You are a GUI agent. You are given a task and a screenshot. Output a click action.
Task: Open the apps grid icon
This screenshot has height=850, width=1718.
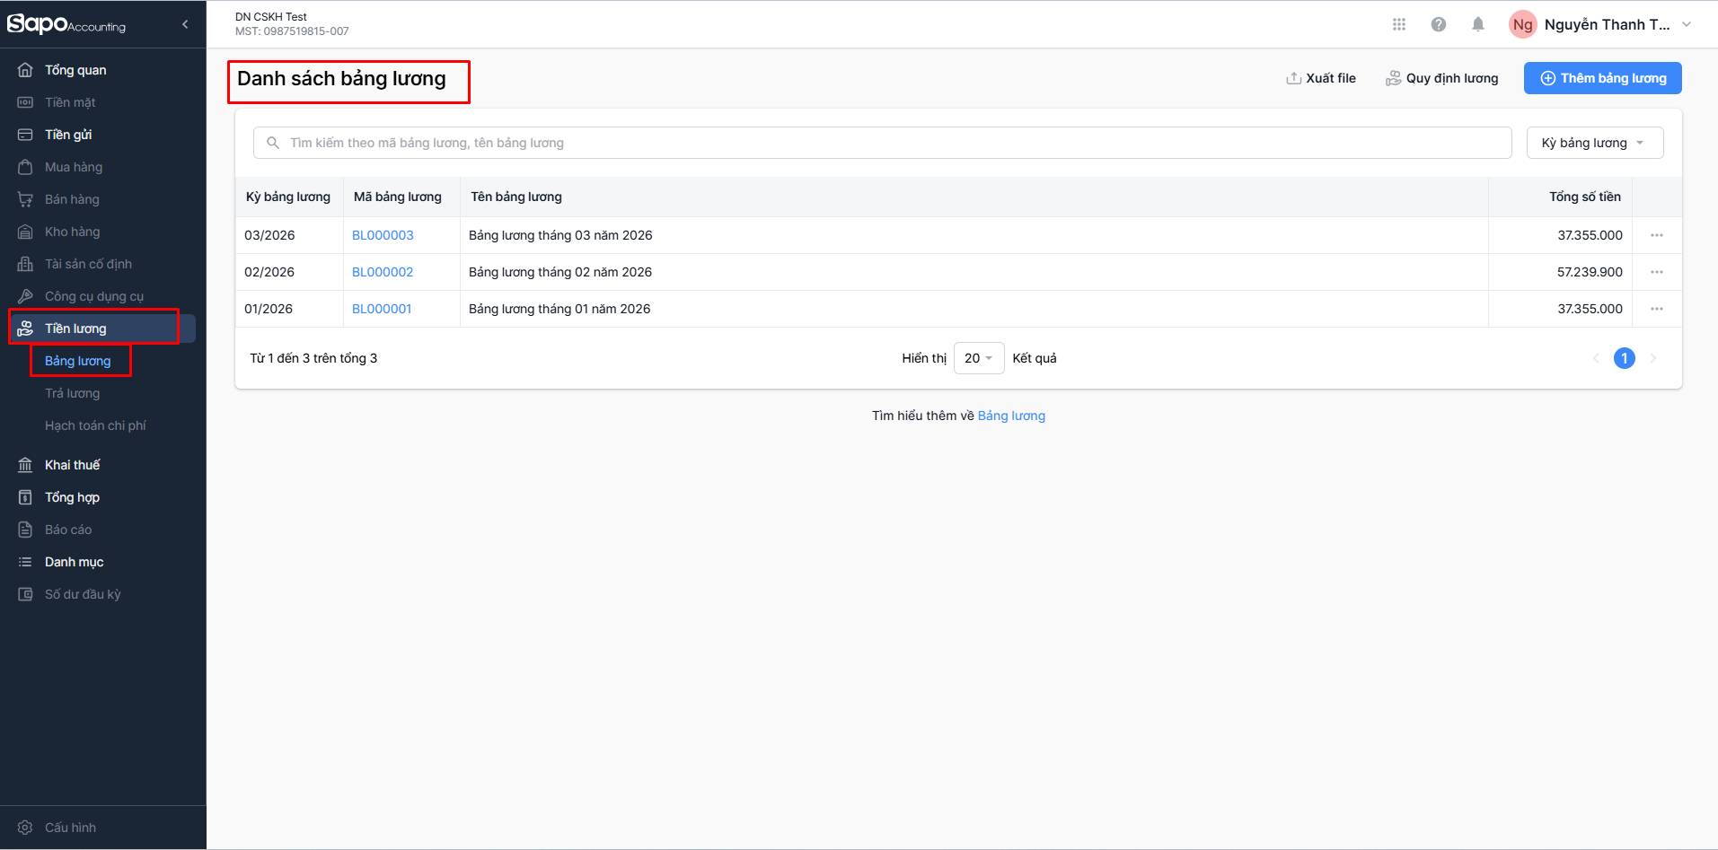(1398, 24)
